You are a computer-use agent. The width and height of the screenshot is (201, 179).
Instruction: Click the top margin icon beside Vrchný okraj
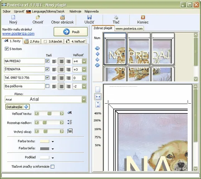coord(70,131)
